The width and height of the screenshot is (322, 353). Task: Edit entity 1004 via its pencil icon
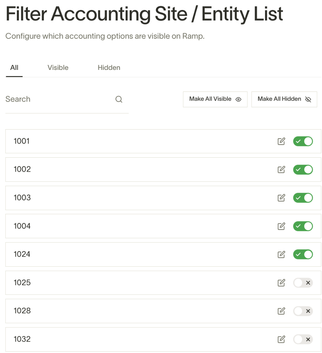pyautogui.click(x=281, y=226)
